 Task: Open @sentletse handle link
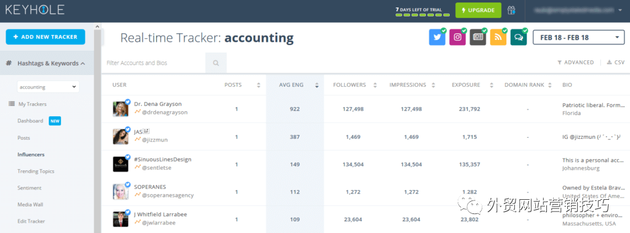click(x=157, y=168)
